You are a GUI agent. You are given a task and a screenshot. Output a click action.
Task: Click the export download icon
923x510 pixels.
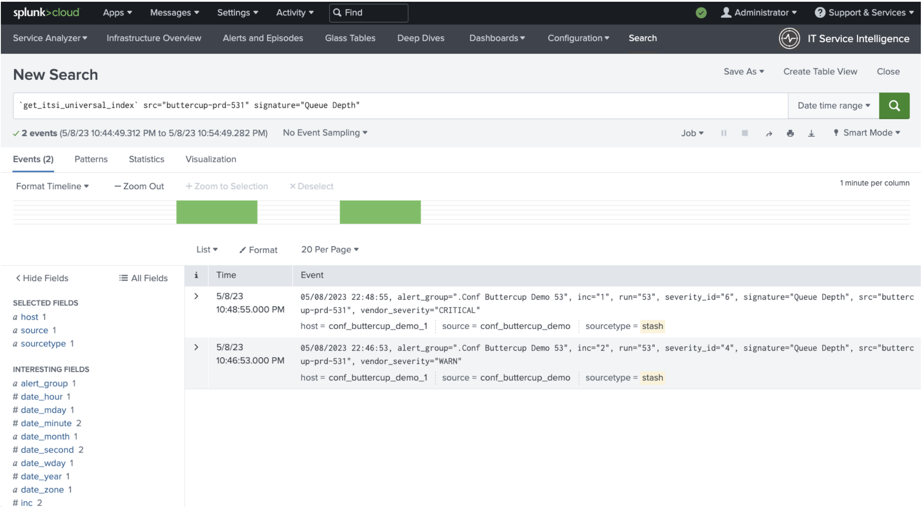point(811,133)
